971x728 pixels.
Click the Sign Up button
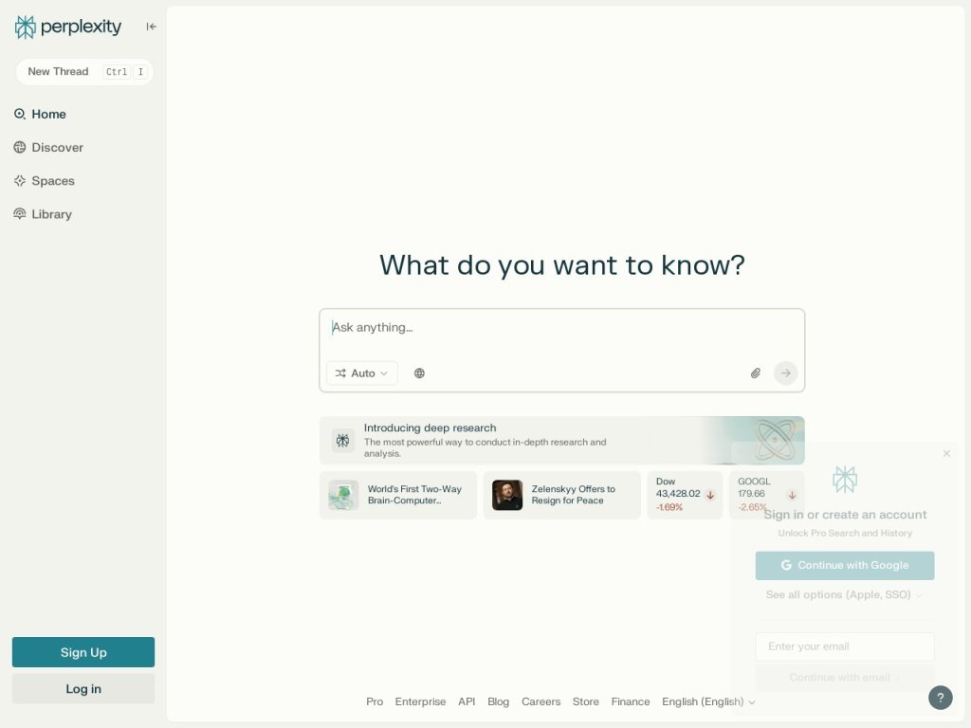(x=83, y=652)
